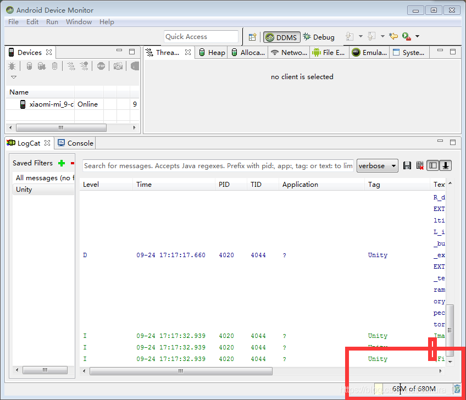Click the Update Heap icon in Devices

click(x=29, y=66)
